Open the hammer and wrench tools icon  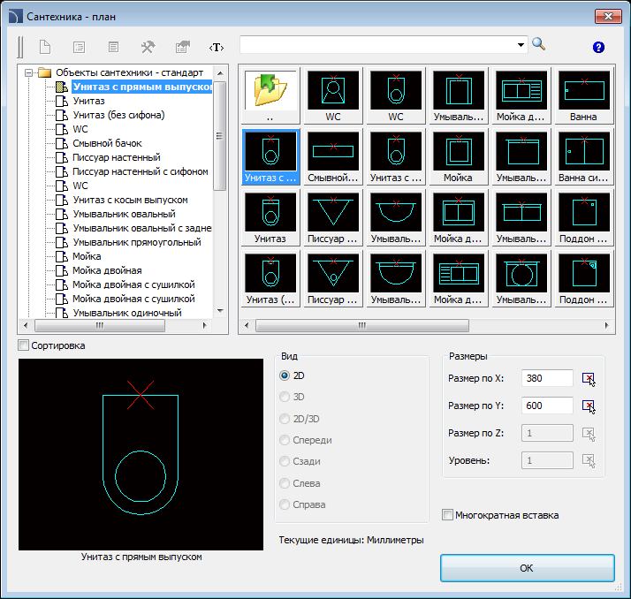148,47
